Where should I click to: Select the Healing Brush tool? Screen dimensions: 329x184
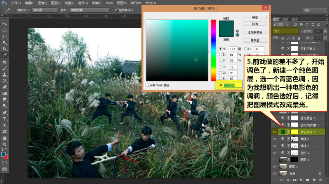pyautogui.click(x=5, y=62)
